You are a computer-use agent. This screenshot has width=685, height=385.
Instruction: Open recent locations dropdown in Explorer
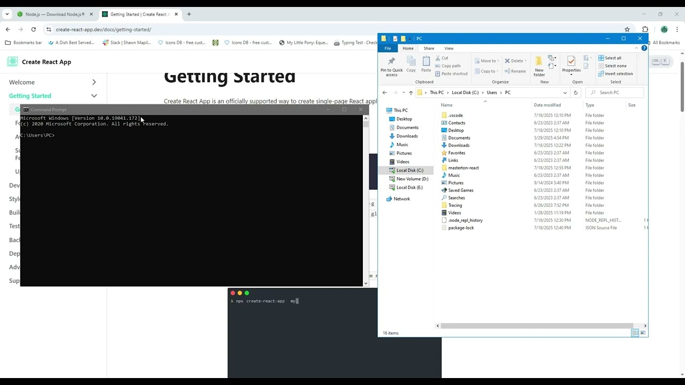click(403, 93)
